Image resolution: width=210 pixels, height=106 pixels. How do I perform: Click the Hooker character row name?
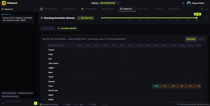tap(51, 50)
